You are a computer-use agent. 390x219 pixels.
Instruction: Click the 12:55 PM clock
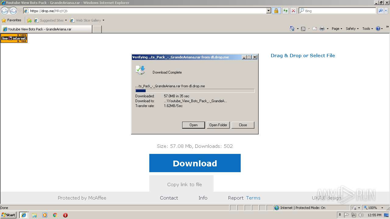[374, 215]
